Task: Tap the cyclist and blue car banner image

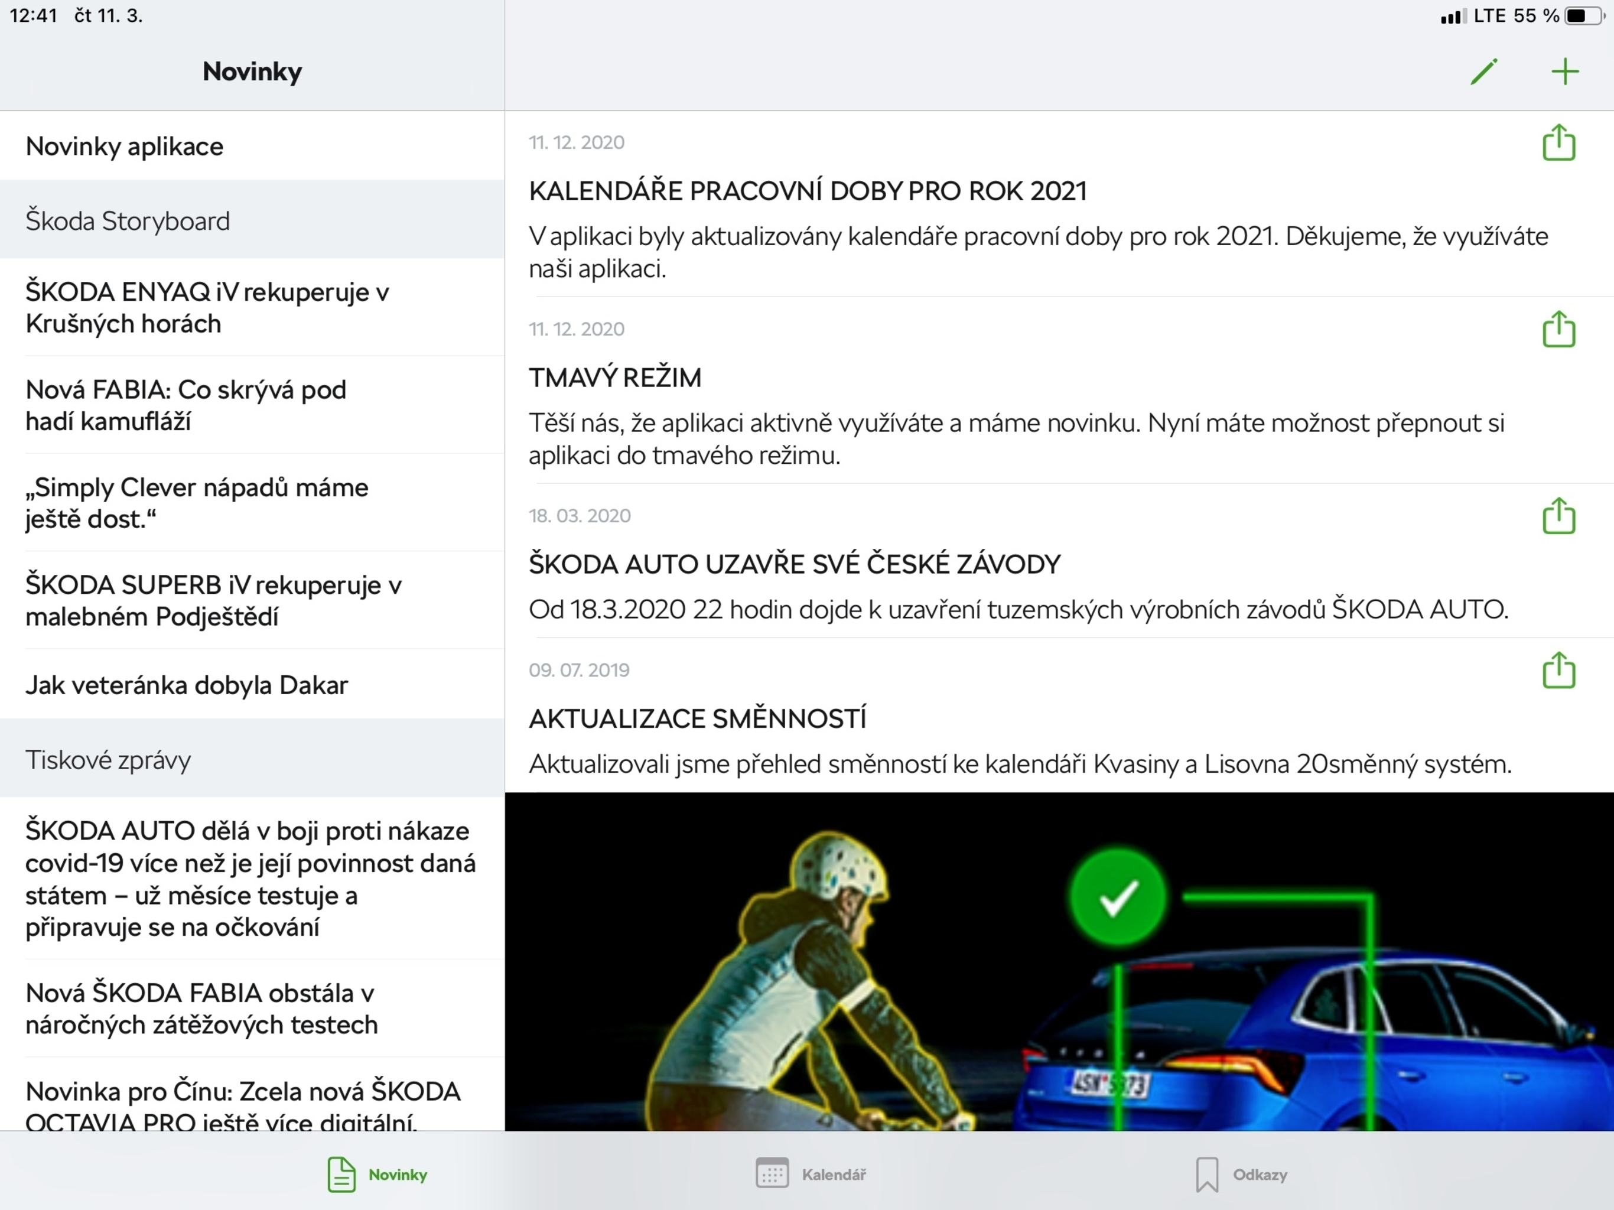Action: click(1059, 962)
